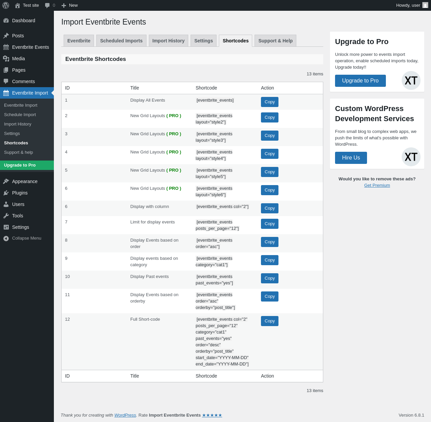
Task: Click the Eventbrite Shortcodes heading
Action: tap(96, 59)
